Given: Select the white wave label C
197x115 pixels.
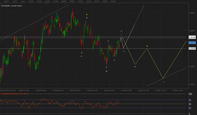Looking at the screenshot, I should point(106,68).
